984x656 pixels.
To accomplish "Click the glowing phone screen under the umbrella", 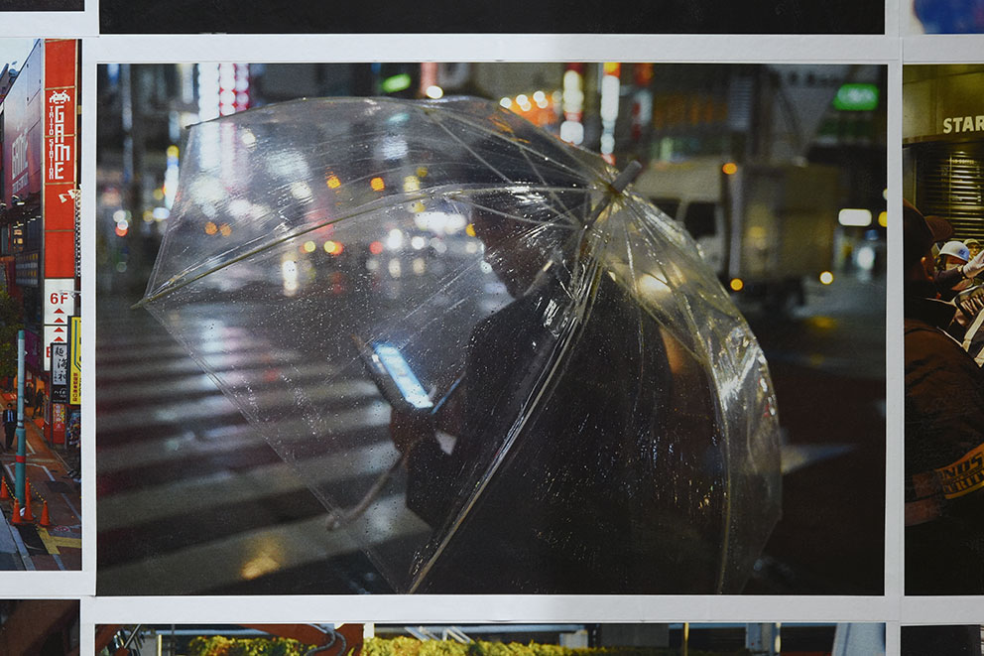I will 403,375.
